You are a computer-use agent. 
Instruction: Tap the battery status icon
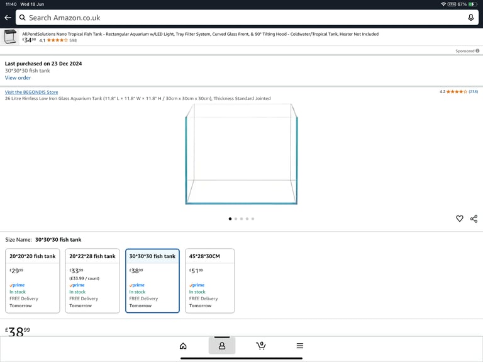click(x=472, y=4)
